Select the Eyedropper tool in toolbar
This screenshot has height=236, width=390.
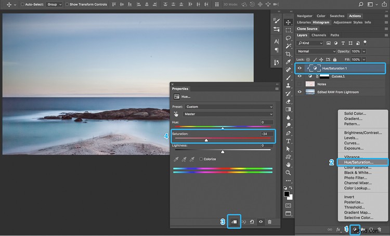click(x=288, y=62)
